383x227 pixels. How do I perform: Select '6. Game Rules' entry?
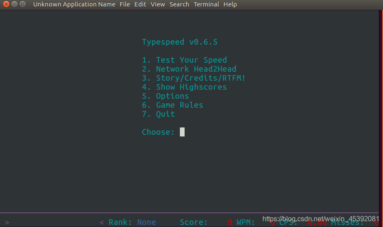click(x=173, y=105)
